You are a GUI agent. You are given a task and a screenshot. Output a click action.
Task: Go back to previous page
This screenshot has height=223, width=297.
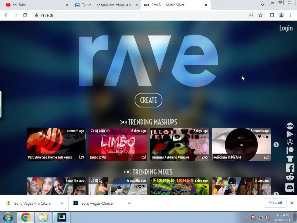click(x=6, y=15)
